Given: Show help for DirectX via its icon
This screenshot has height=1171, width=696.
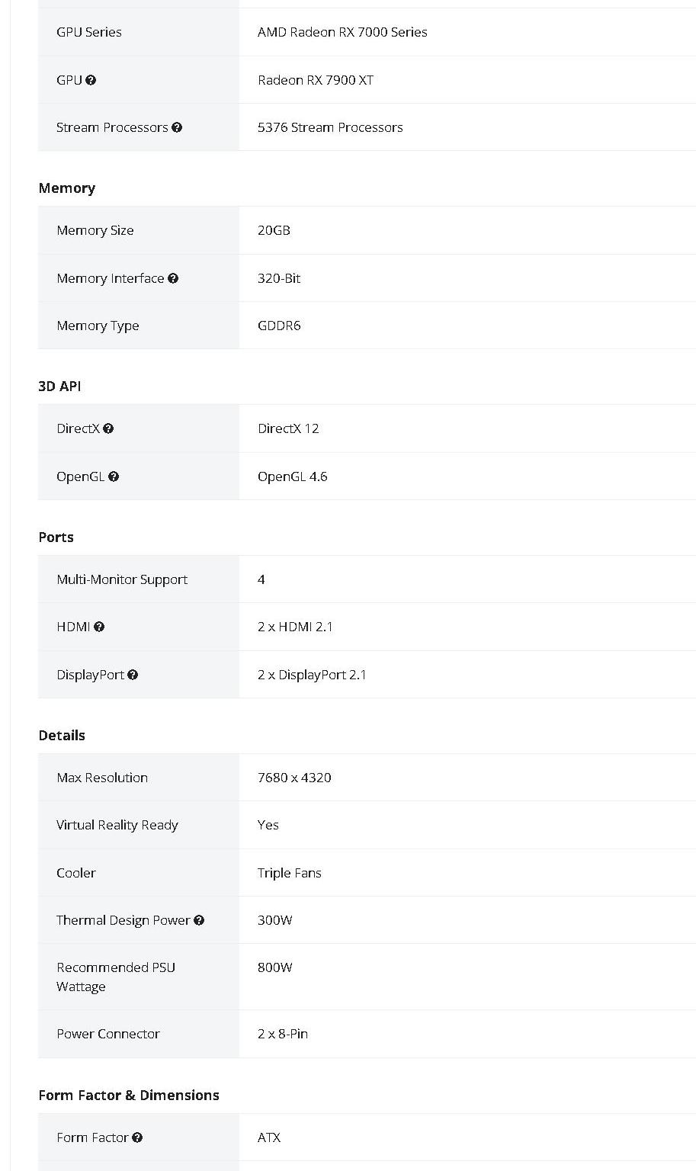Looking at the screenshot, I should [x=108, y=428].
